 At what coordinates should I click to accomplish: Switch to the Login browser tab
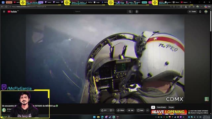[97, 2]
